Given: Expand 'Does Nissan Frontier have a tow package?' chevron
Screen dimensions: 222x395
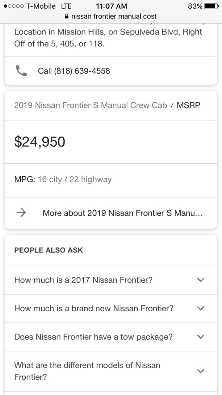Looking at the screenshot, I should [201, 337].
